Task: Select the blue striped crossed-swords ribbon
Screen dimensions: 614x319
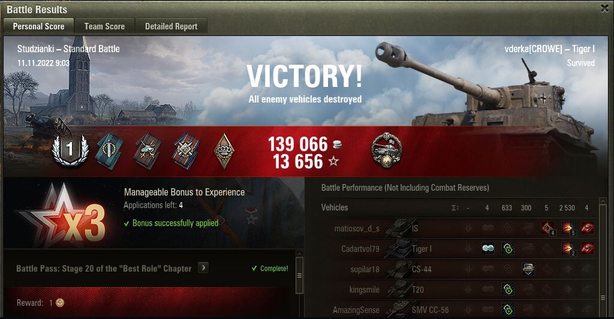Action: (x=186, y=151)
